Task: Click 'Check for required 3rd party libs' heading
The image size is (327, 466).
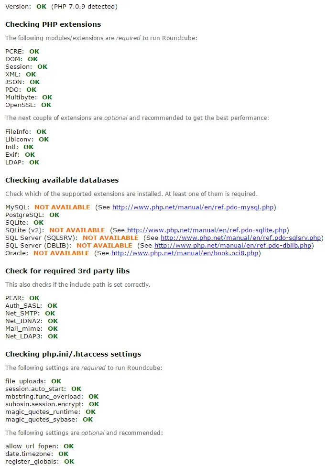Action: click(67, 271)
